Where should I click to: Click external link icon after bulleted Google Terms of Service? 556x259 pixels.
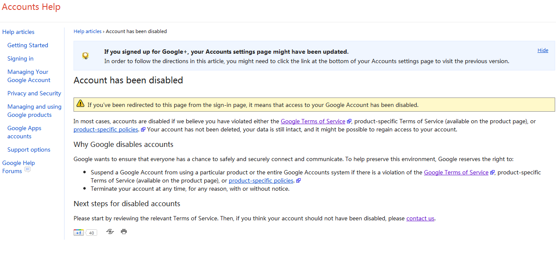tap(492, 173)
